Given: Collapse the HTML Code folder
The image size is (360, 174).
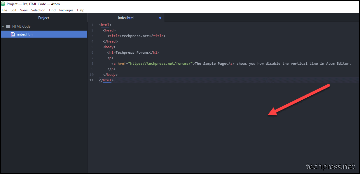Looking at the screenshot, I should pos(3,26).
